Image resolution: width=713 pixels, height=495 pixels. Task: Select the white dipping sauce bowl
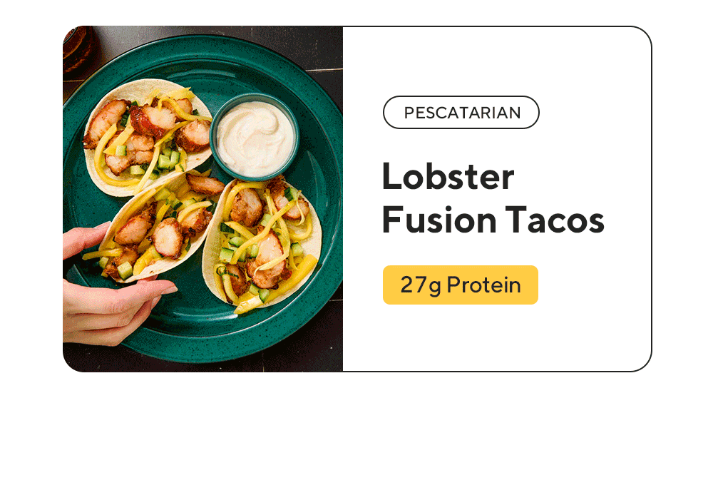[255, 137]
